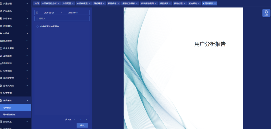Click the 班组能耗 grid icon

(1, 26)
